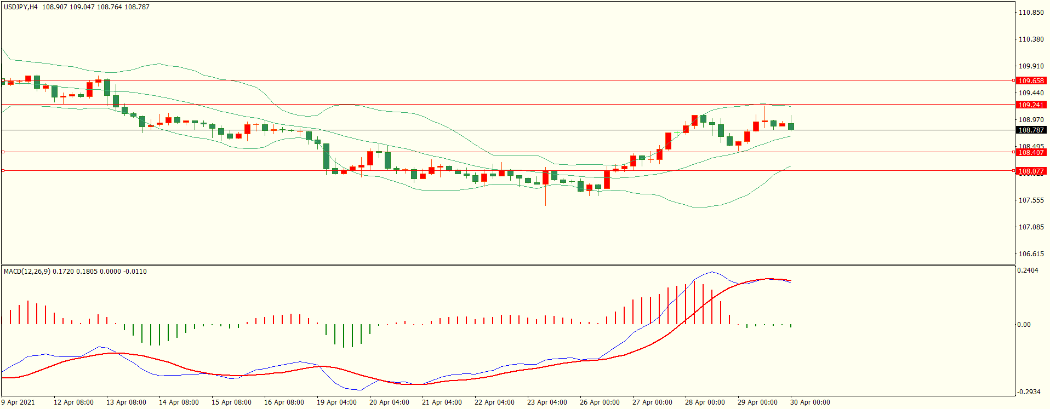This screenshot has width=1050, height=409.
Task: Click the 0.2404 MACD scale value
Action: tap(1028, 270)
